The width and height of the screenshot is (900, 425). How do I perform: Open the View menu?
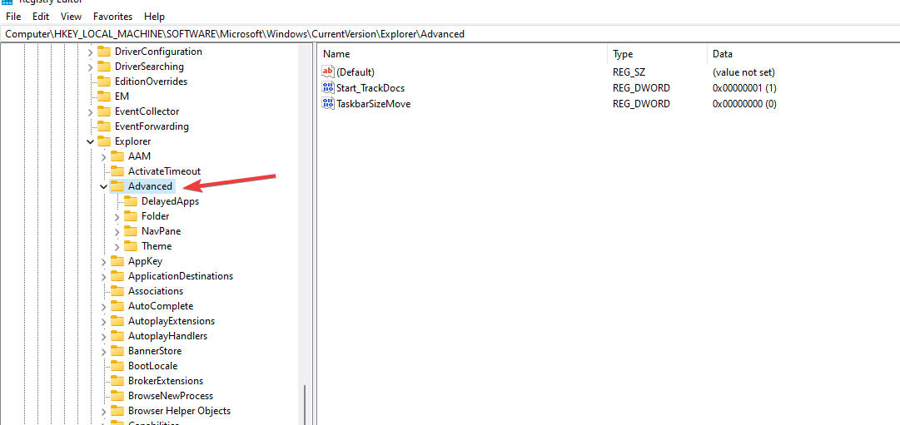point(72,16)
